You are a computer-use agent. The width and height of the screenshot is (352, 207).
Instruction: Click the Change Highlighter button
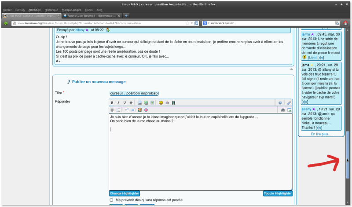125,193
